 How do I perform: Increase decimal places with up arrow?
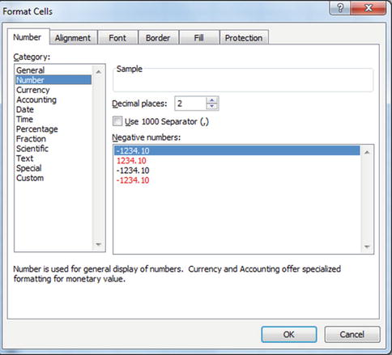coord(212,100)
